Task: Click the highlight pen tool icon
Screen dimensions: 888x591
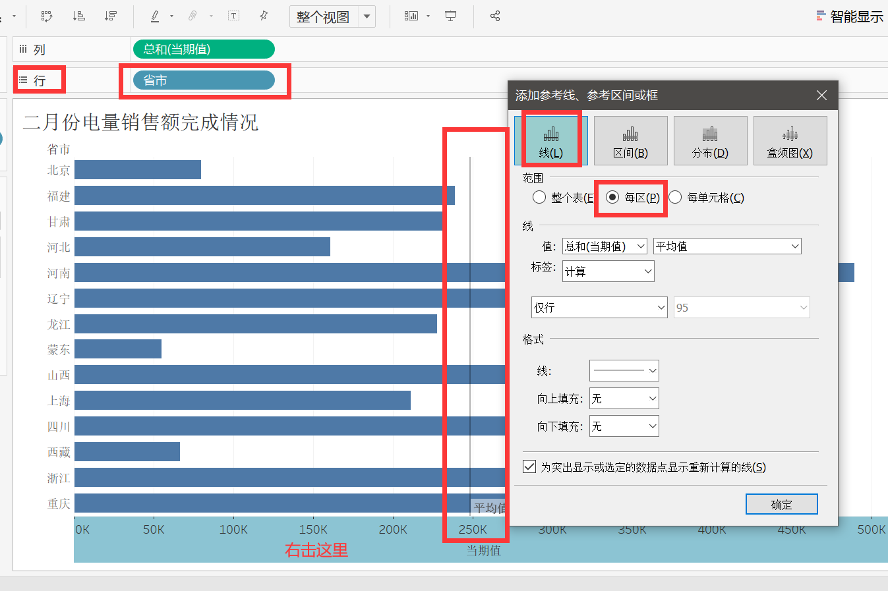Action: (156, 16)
